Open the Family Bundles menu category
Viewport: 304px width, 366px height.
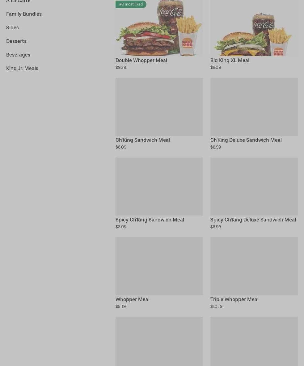[24, 14]
